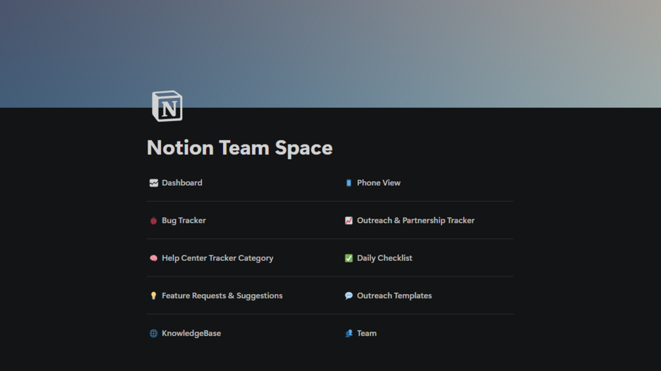Open the Dashboard page
Viewport: 661px width, 371px height.
(182, 183)
